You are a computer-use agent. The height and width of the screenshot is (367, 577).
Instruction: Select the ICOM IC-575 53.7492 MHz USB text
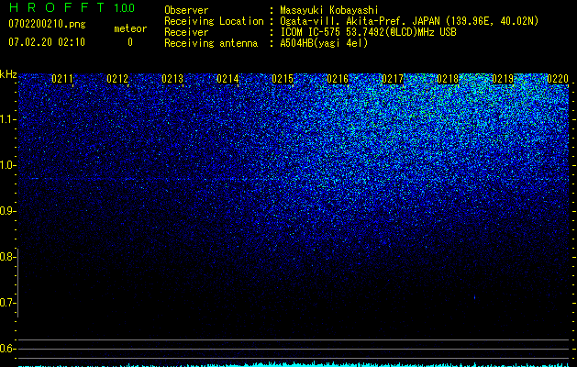tap(368, 32)
